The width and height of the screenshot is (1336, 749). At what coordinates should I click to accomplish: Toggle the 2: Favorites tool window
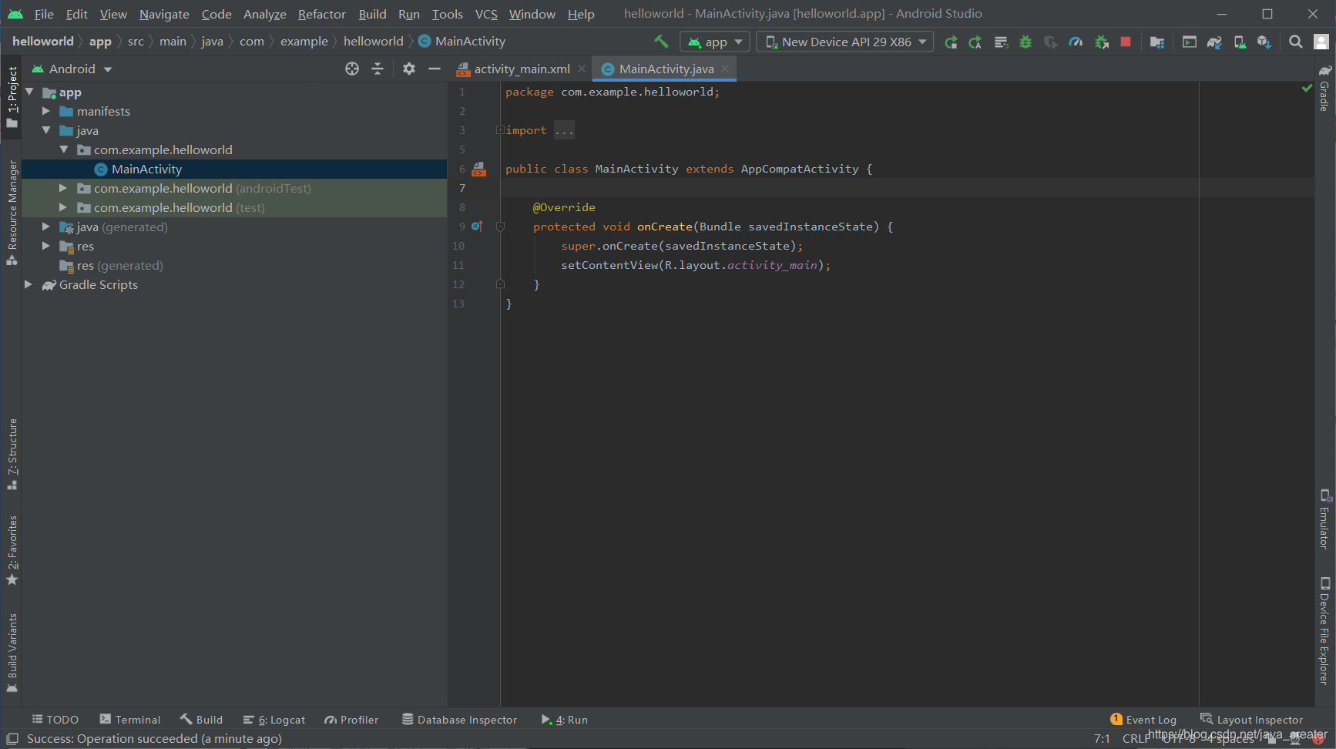(x=12, y=550)
